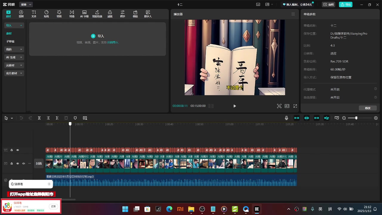Open the 特效 (Effects) tab

pos(59,14)
